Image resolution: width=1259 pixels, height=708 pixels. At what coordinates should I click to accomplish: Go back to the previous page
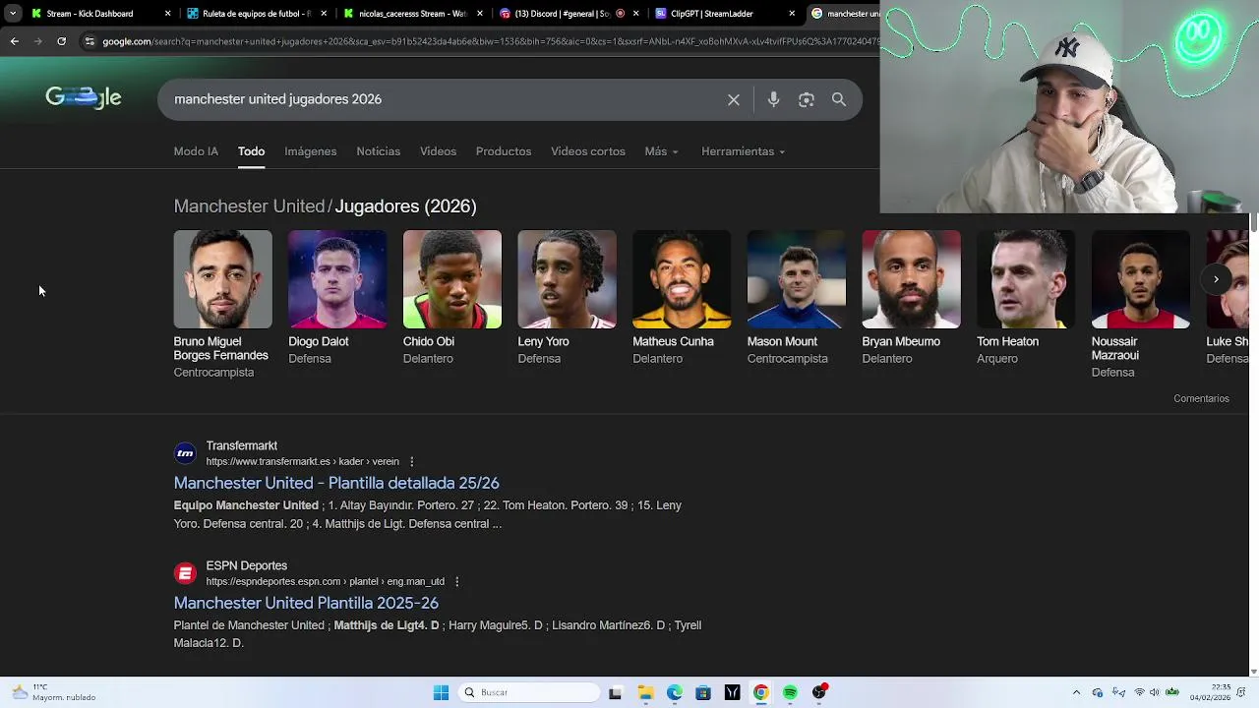pos(14,41)
